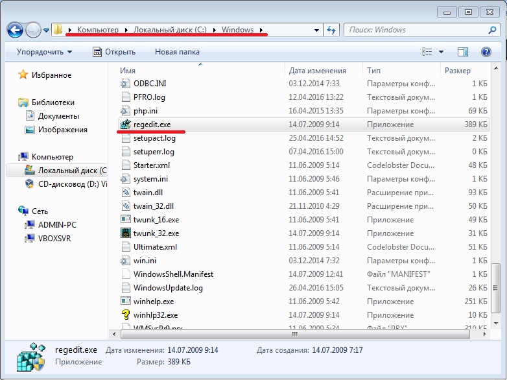Click the Starter.xml file icon
507x380 pixels.
(126, 165)
